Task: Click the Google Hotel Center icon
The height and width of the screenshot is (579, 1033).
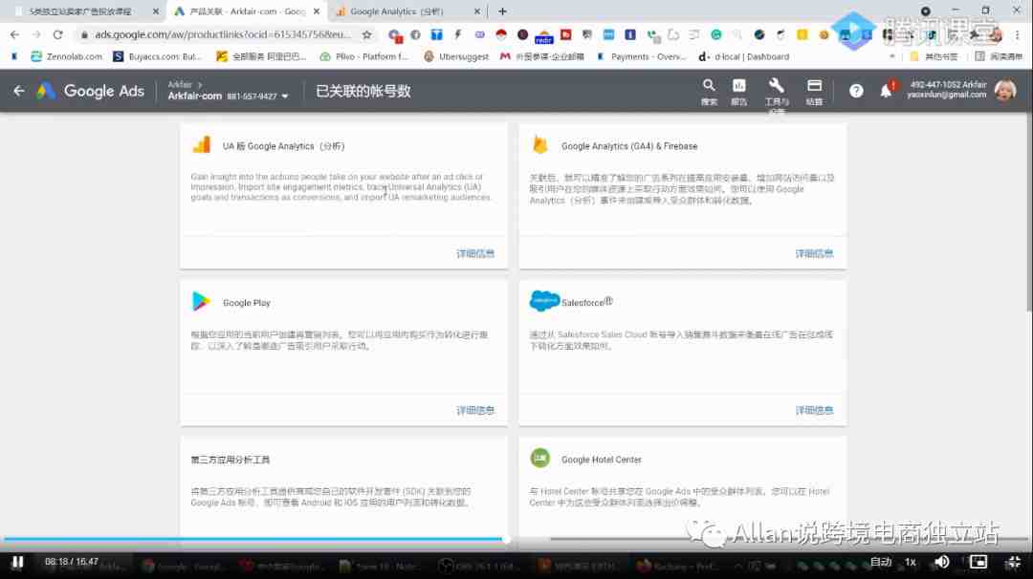Action: pos(540,458)
